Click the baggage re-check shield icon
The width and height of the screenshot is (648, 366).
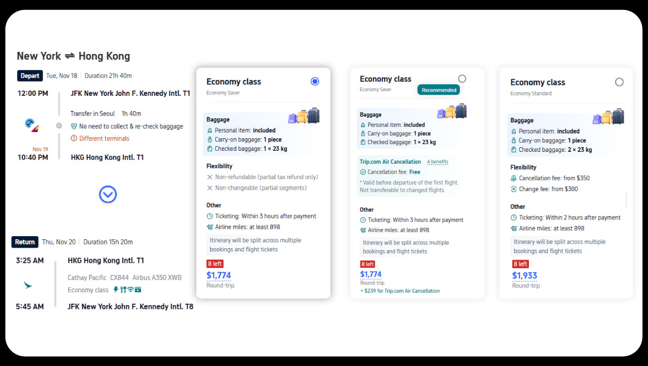(x=74, y=126)
